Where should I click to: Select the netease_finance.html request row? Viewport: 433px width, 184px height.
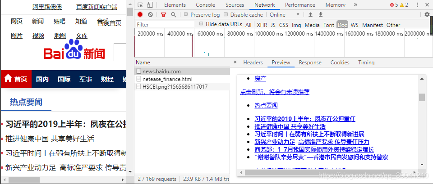tap(183, 79)
